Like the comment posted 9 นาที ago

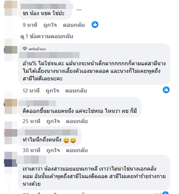coord(50,25)
